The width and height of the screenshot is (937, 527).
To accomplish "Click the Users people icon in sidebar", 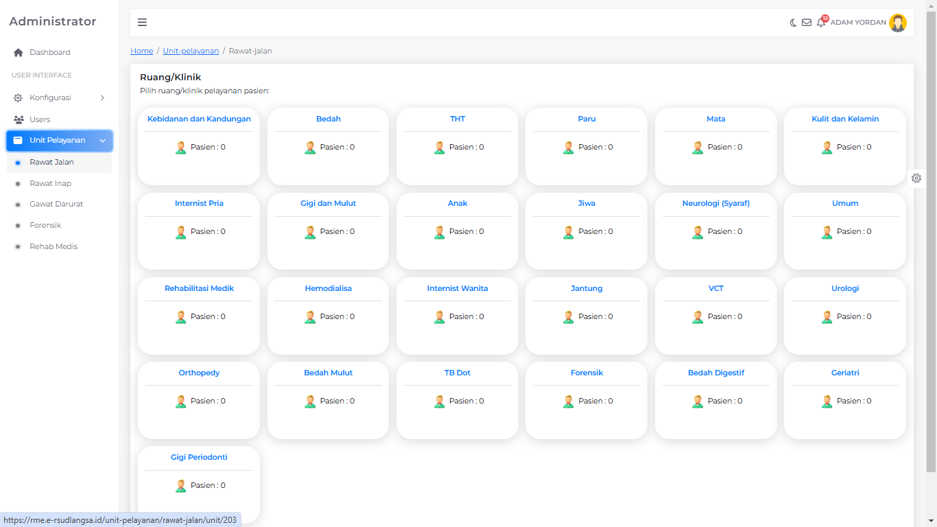I will coord(19,119).
